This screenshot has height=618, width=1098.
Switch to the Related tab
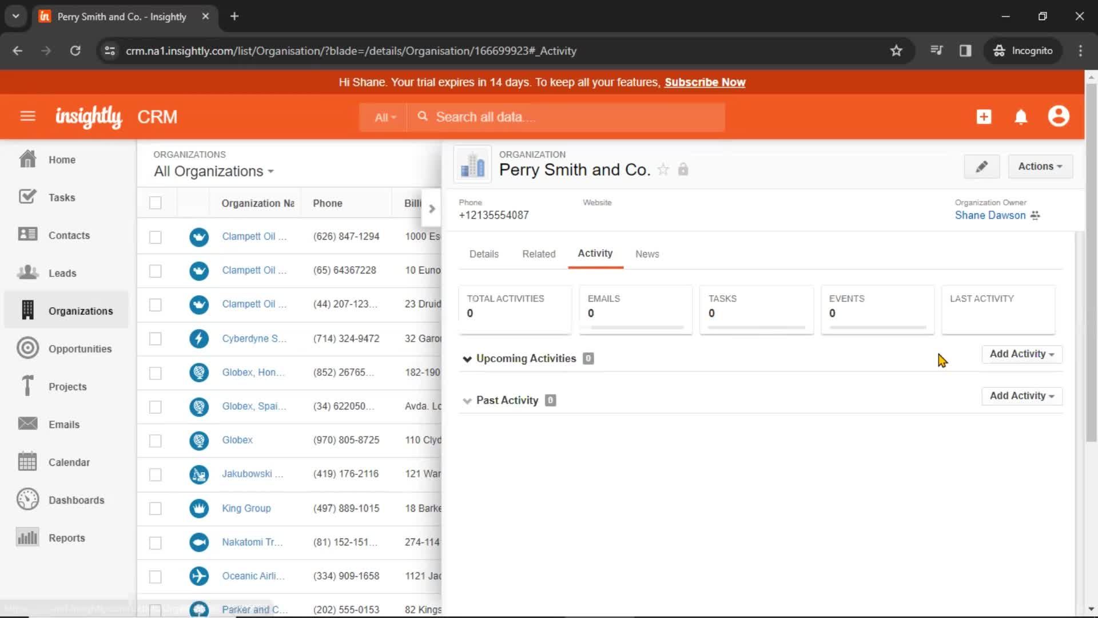(x=539, y=254)
